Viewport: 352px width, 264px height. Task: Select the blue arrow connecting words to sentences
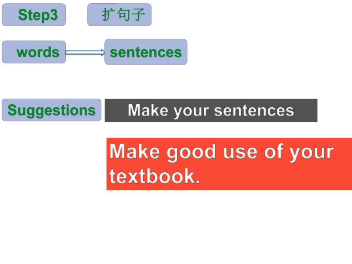85,52
